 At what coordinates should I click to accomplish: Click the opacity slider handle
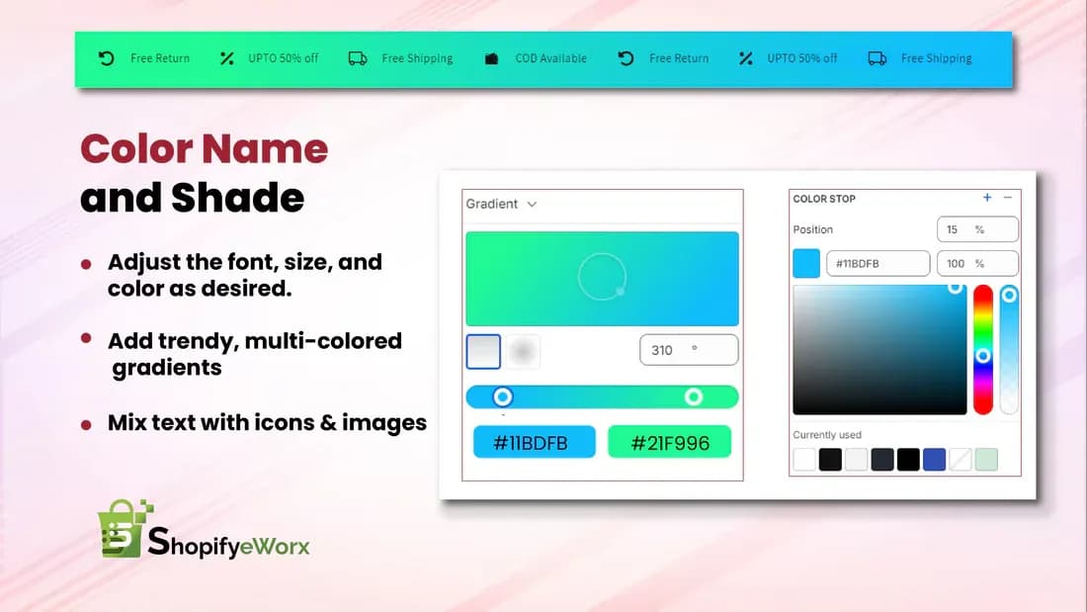[x=1009, y=295]
